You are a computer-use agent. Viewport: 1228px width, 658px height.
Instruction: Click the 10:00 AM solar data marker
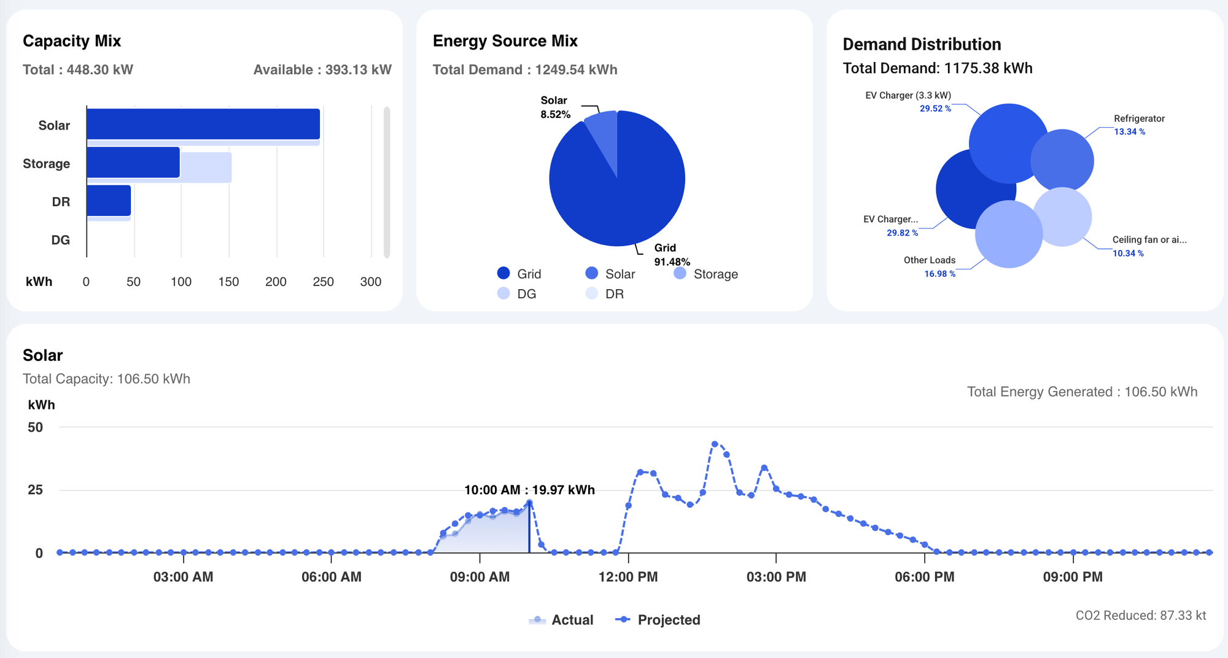[x=529, y=503]
